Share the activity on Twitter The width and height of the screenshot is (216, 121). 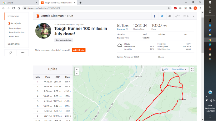point(162,16)
